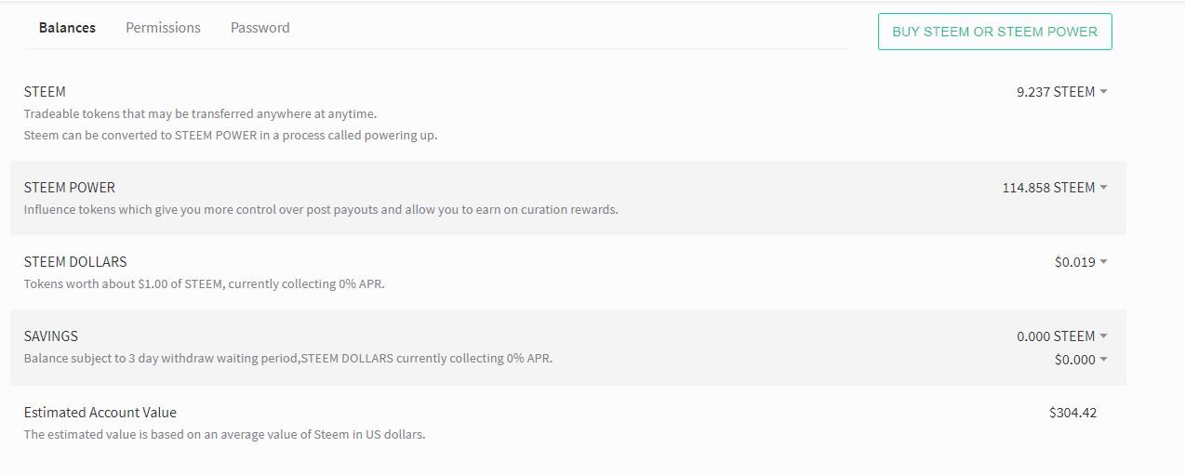
Task: Click the '3 day withdraw waiting period' description
Action: [x=288, y=358]
